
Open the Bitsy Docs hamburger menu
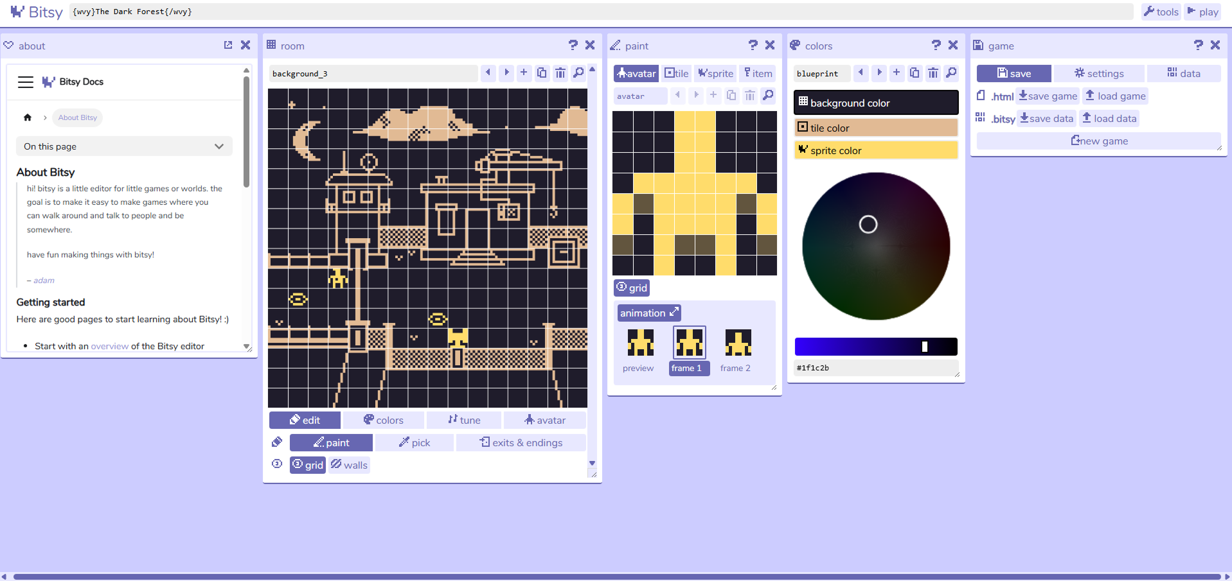coord(26,82)
